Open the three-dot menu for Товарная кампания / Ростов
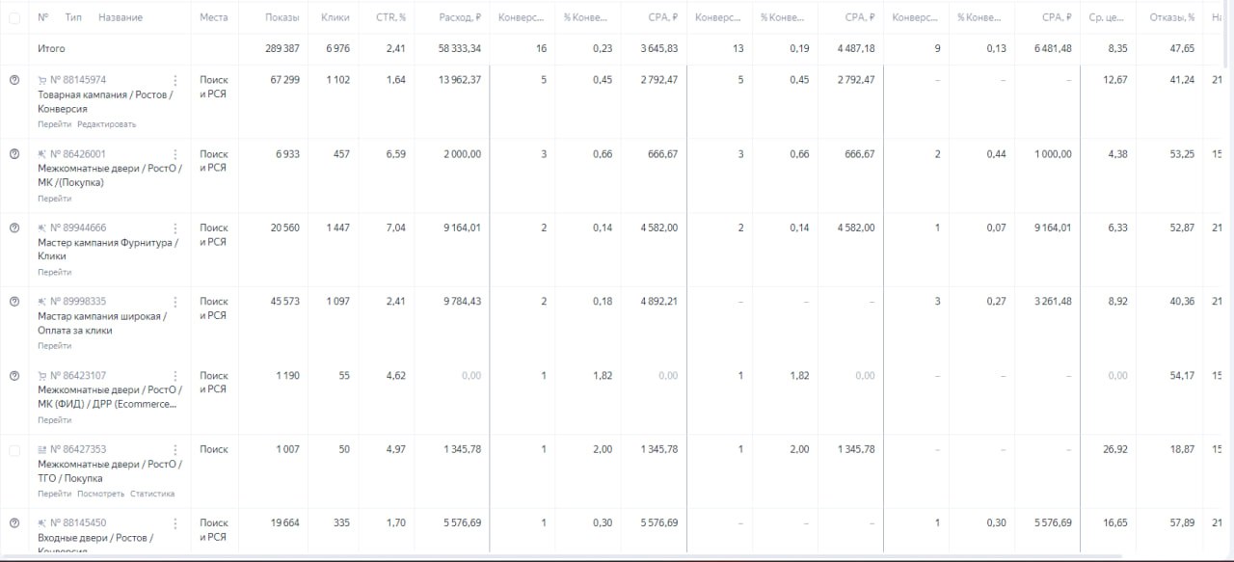The width and height of the screenshot is (1234, 562). coord(174,80)
